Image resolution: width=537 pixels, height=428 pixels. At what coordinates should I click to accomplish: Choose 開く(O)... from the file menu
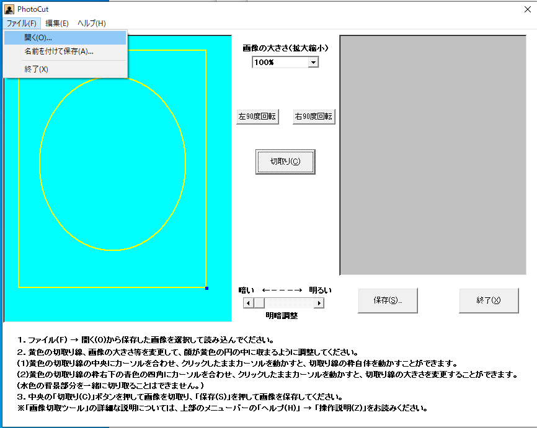38,38
